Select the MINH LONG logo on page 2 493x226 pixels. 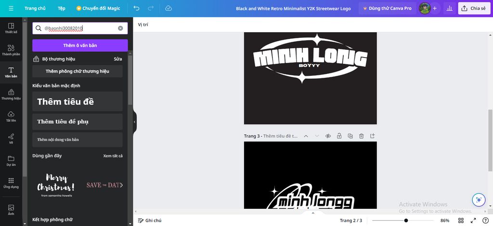coord(311,59)
